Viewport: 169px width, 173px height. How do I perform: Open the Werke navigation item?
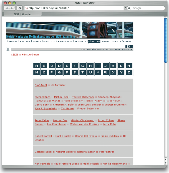coord(106,41)
